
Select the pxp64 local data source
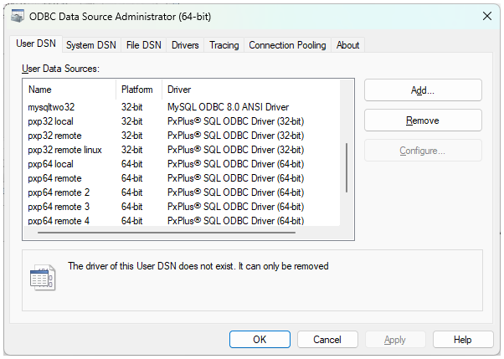pos(50,164)
